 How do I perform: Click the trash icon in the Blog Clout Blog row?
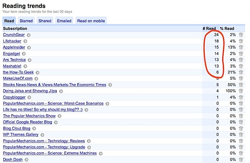pyautogui.click(x=241, y=128)
